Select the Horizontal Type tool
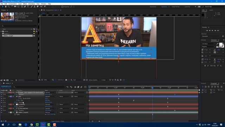Image resolution: width=225 pixels, height=127 pixels. coord(28,7)
